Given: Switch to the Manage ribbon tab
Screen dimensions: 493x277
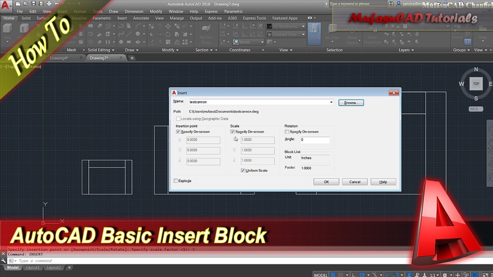Looking at the screenshot, I should [177, 18].
